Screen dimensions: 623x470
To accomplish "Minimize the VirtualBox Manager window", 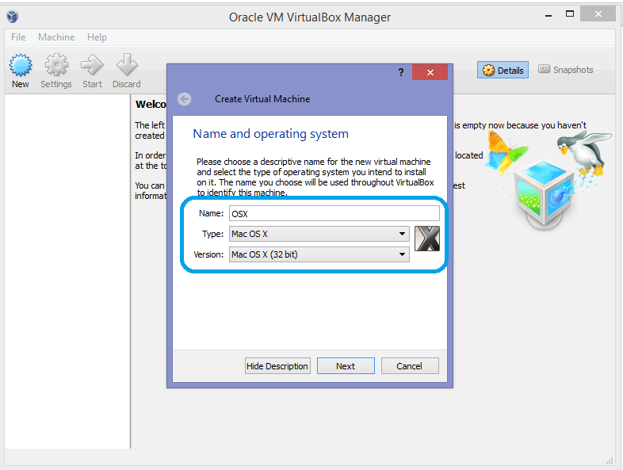I will pyautogui.click(x=548, y=15).
